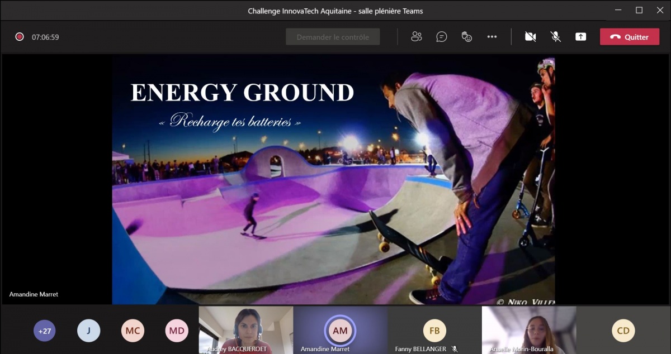The image size is (671, 354).
Task: Click the CD participant avatar
Action: tap(623, 331)
